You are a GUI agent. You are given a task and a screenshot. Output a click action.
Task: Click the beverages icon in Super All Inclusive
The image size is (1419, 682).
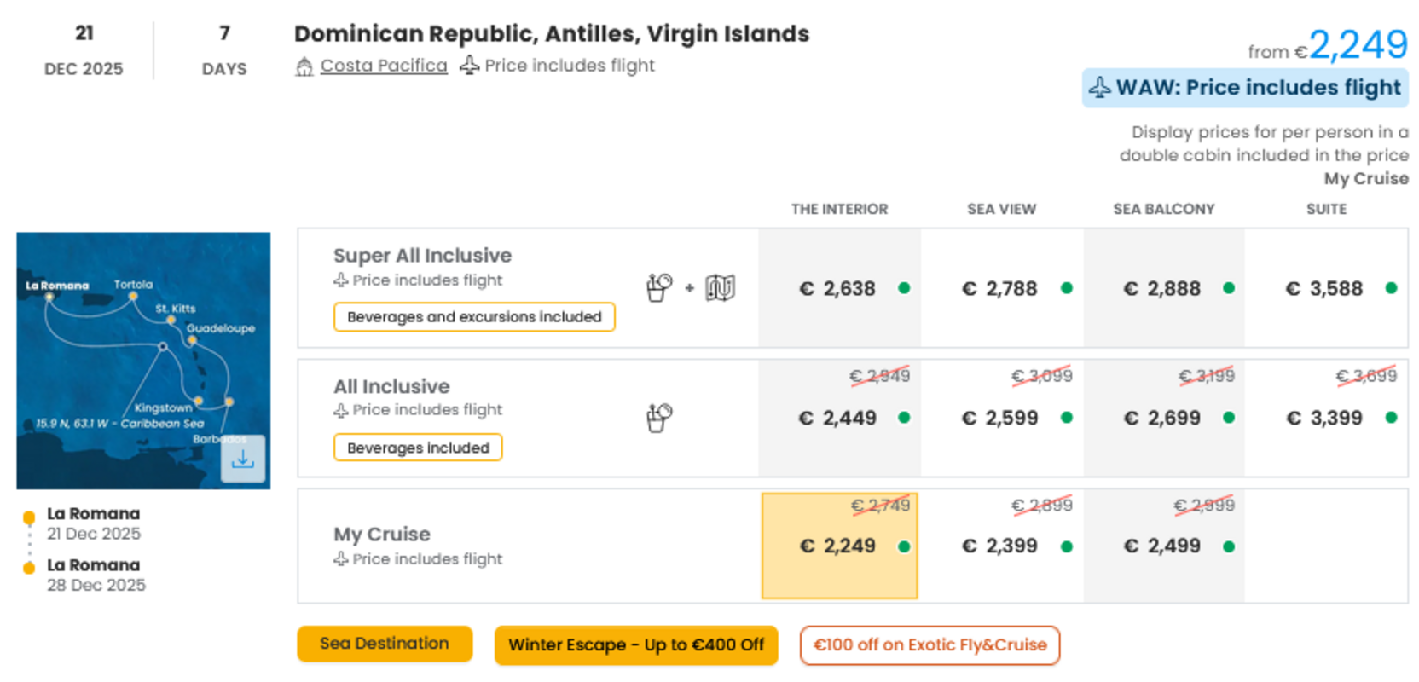(x=659, y=287)
